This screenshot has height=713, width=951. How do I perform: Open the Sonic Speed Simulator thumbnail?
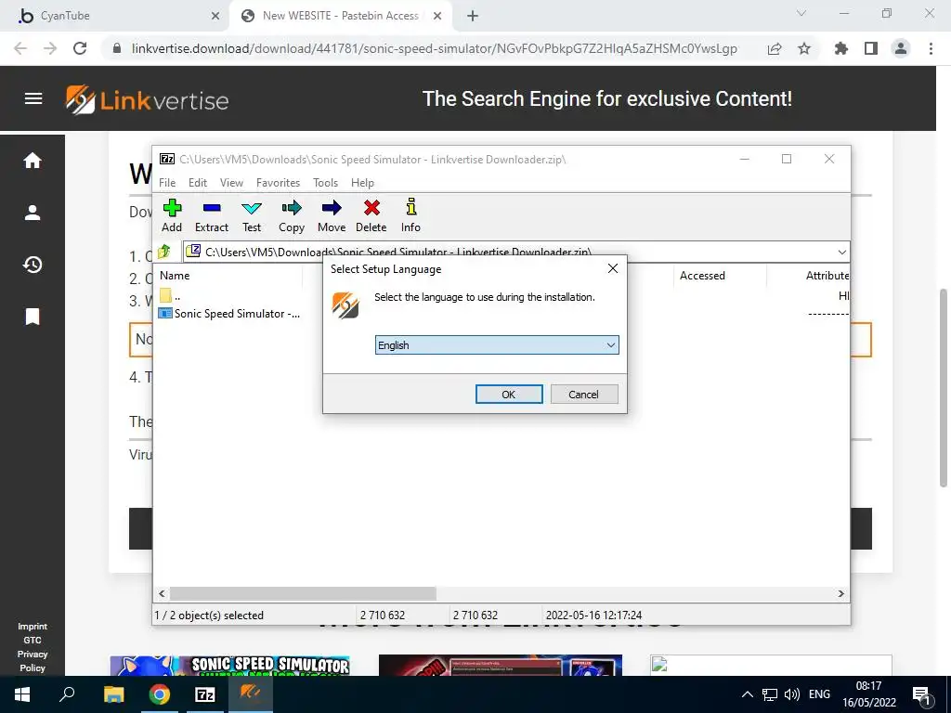tap(230, 665)
